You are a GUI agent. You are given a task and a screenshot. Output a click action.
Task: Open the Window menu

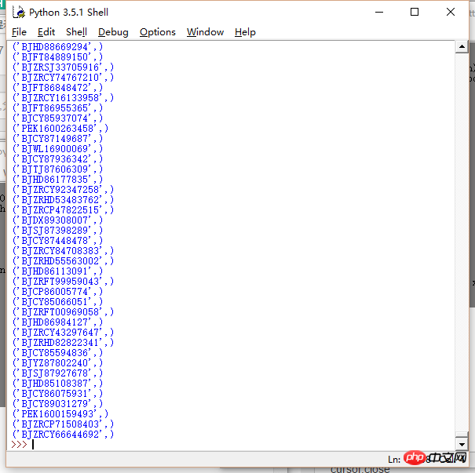point(205,32)
